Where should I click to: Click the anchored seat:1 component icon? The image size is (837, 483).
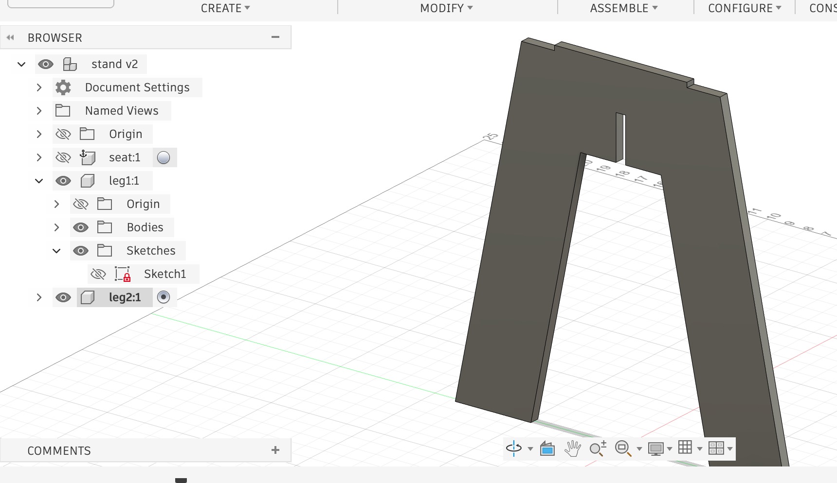point(88,157)
